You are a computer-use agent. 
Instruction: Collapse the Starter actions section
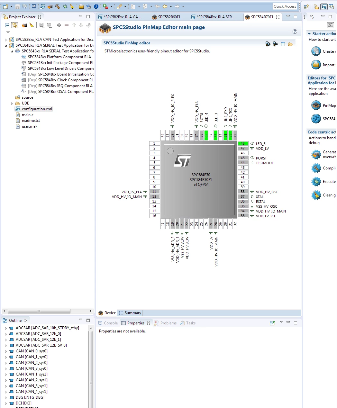pos(309,34)
